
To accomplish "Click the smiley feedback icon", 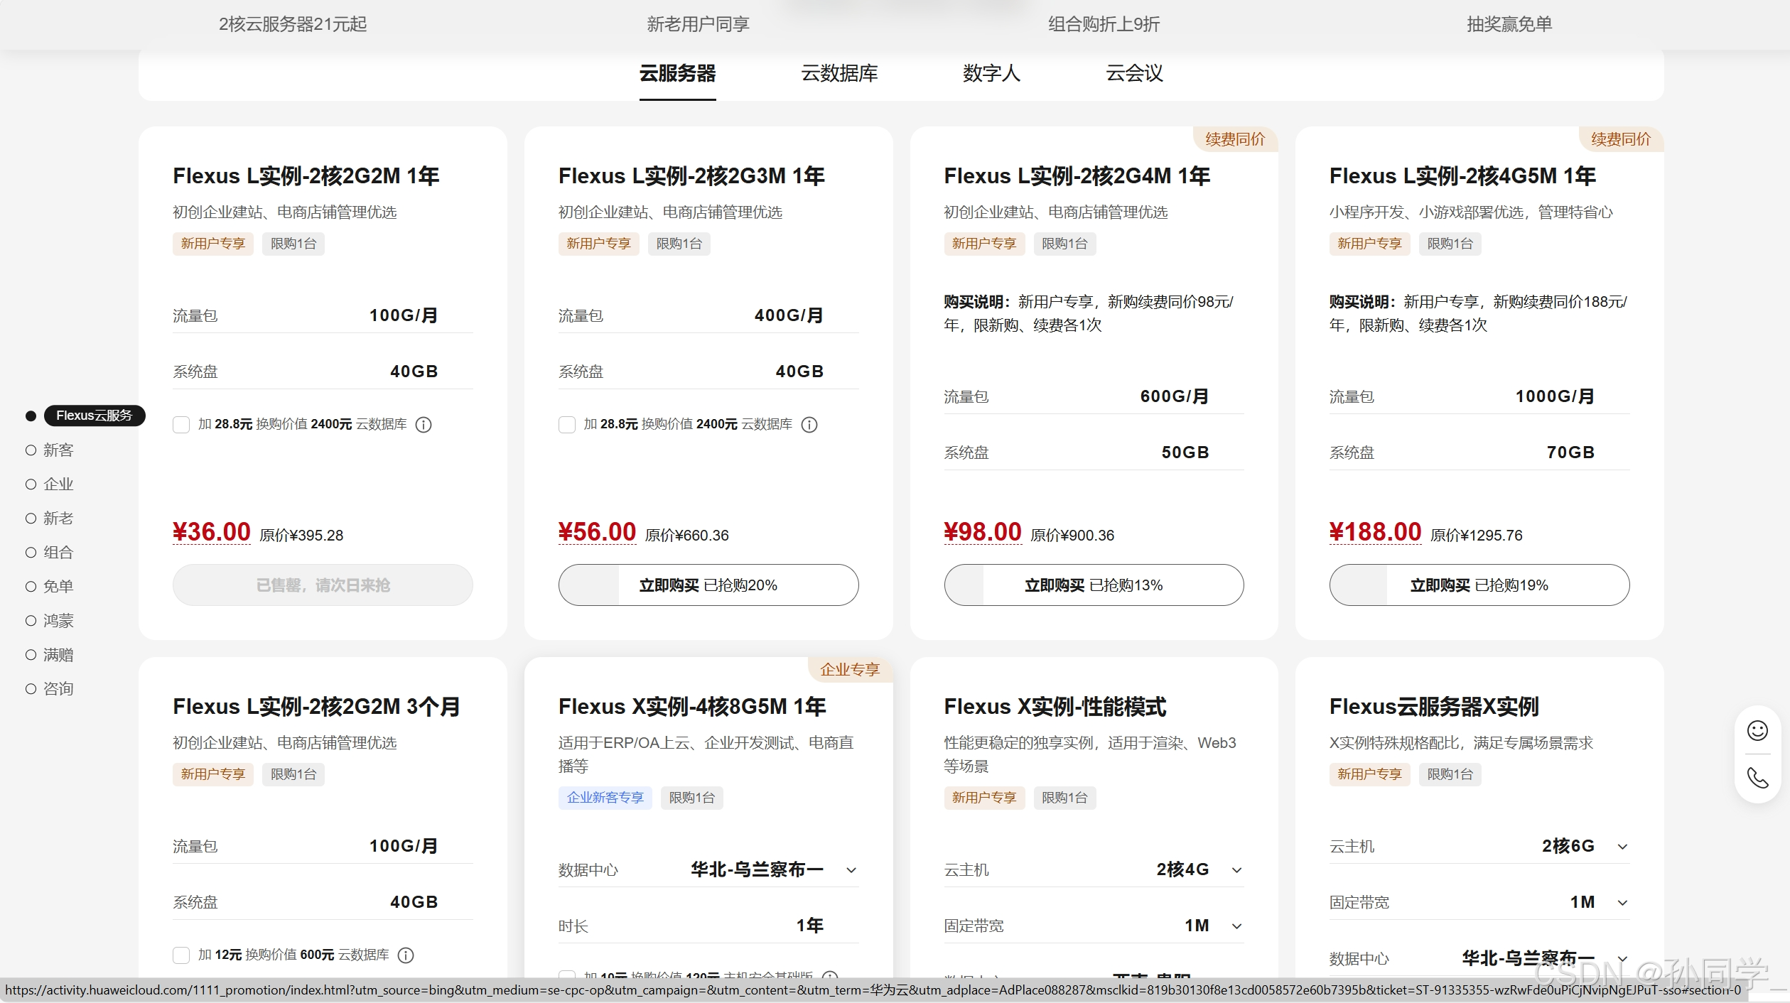I will click(x=1757, y=730).
